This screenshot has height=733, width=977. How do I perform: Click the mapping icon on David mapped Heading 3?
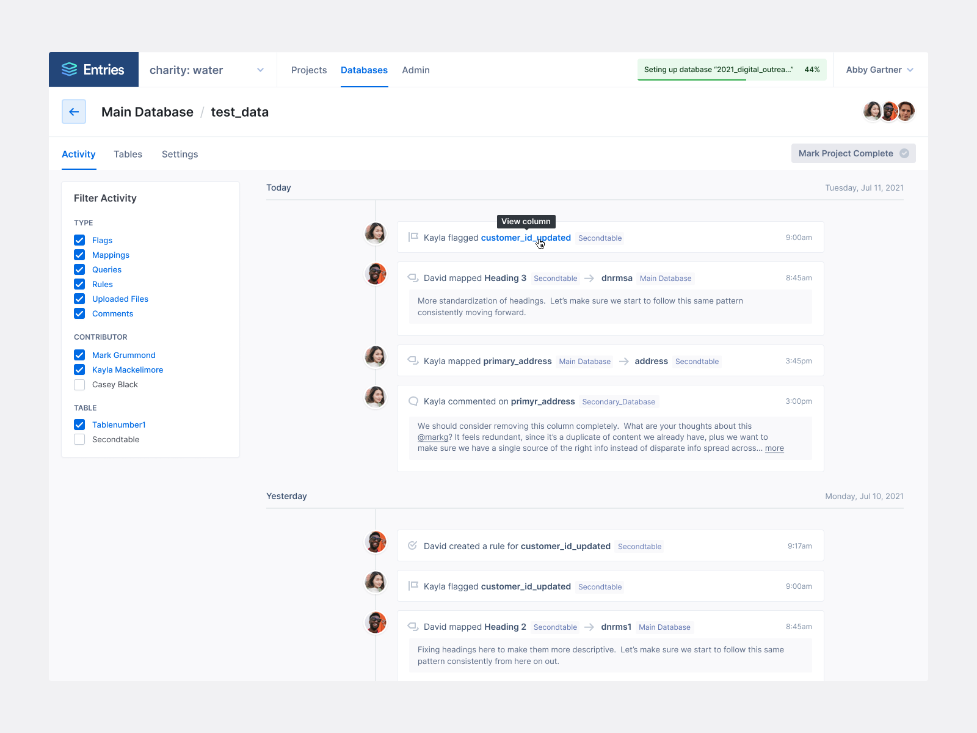(x=413, y=277)
